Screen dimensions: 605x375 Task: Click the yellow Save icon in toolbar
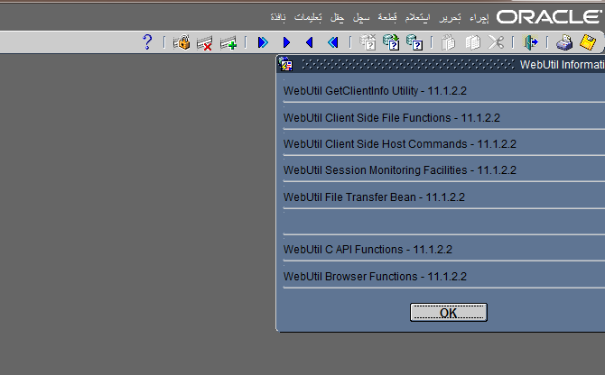[588, 42]
